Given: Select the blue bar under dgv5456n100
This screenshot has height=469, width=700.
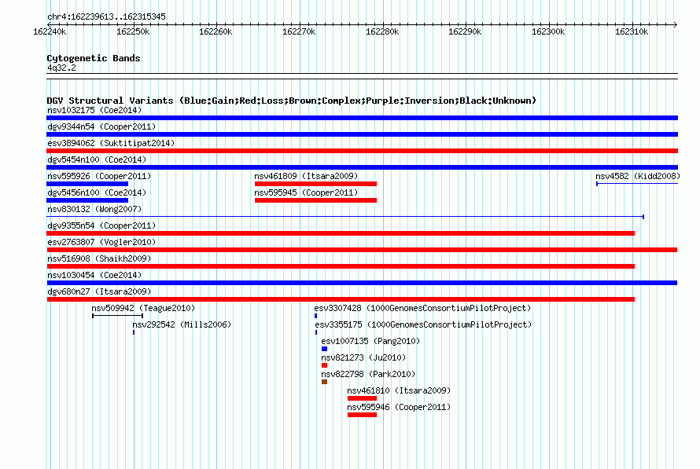Looking at the screenshot, I should click(87, 200).
